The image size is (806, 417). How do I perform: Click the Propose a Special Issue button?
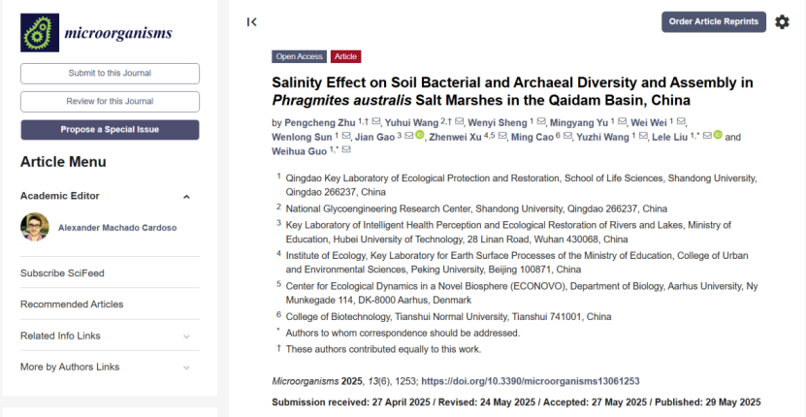click(110, 130)
